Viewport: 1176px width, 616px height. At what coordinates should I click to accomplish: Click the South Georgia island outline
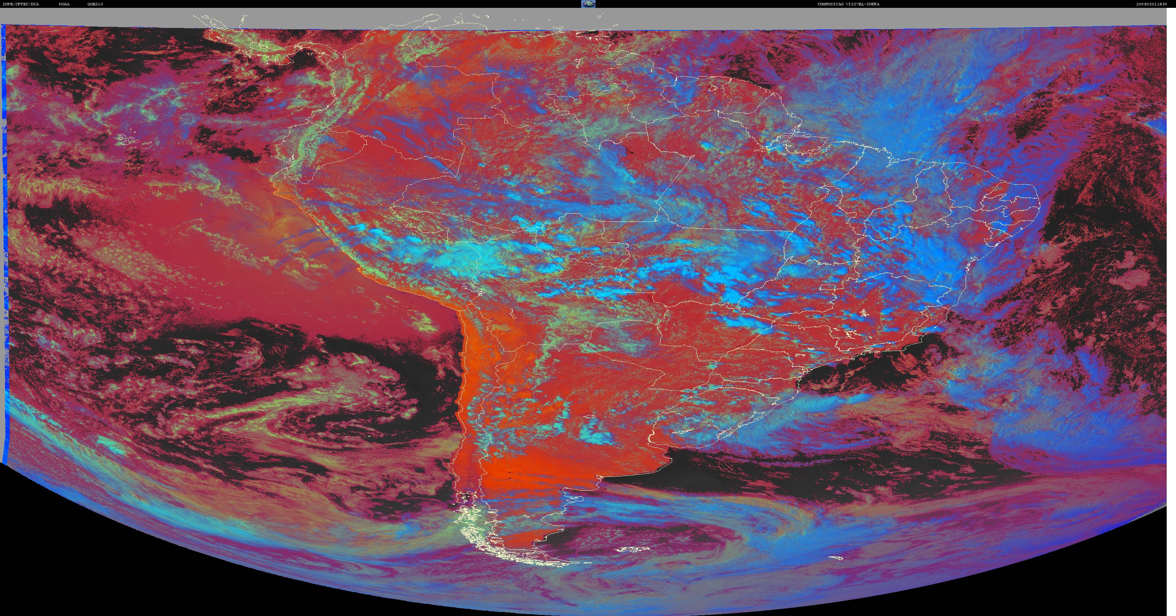click(x=836, y=558)
